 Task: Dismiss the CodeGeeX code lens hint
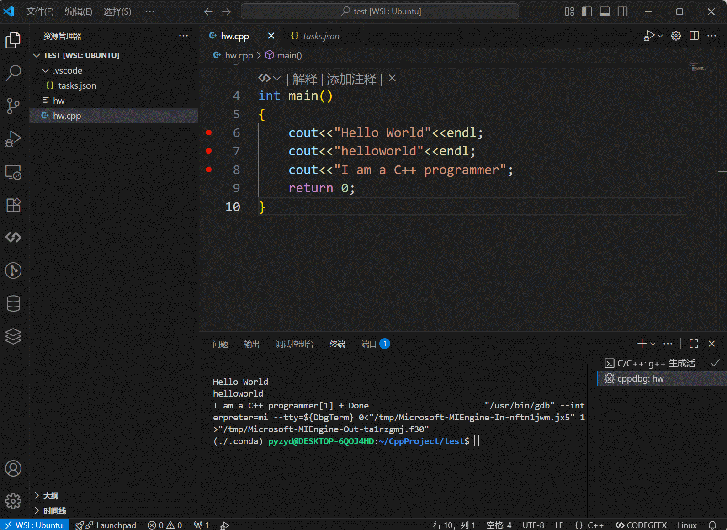pos(392,78)
